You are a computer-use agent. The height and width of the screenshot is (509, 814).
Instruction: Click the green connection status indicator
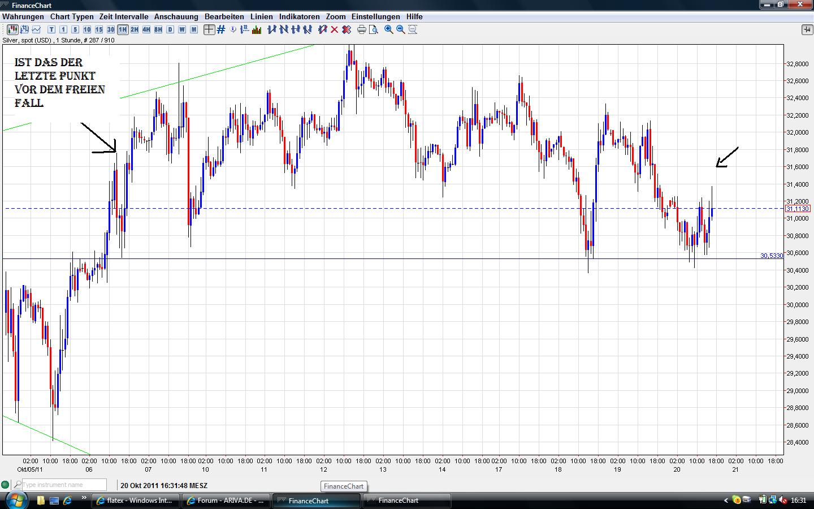[6, 485]
